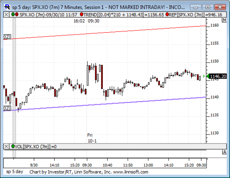Image resolution: width=230 pixels, height=178 pixels.
Task: Click the TREND[(0.04)*210 + 1148.43]=1156.65 label
Action: 123,15
